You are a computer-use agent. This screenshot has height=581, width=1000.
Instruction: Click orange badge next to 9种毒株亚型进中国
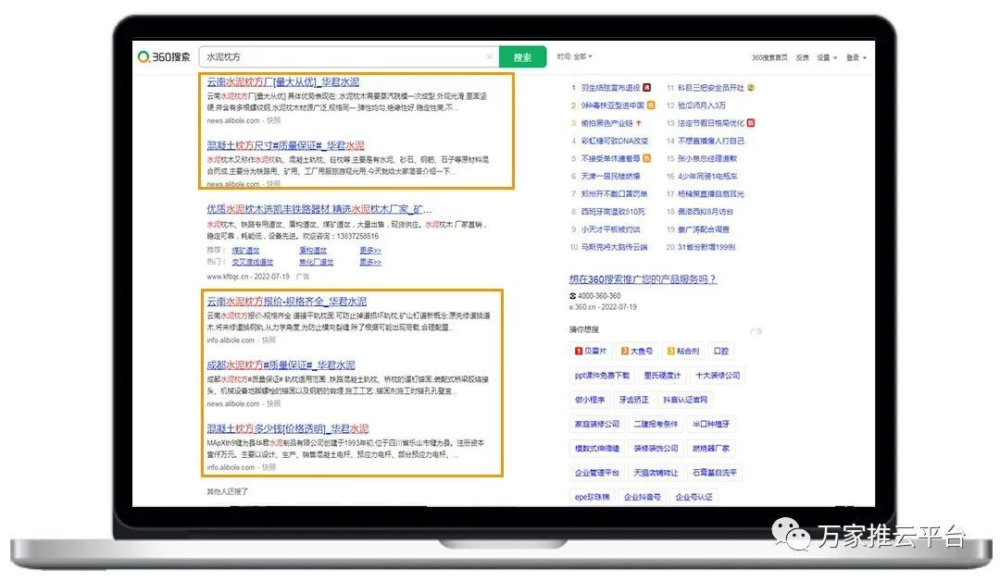tap(651, 105)
